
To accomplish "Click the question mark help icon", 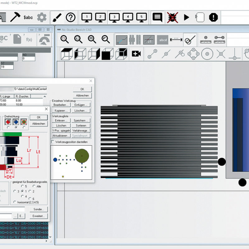I will tap(71, 17).
